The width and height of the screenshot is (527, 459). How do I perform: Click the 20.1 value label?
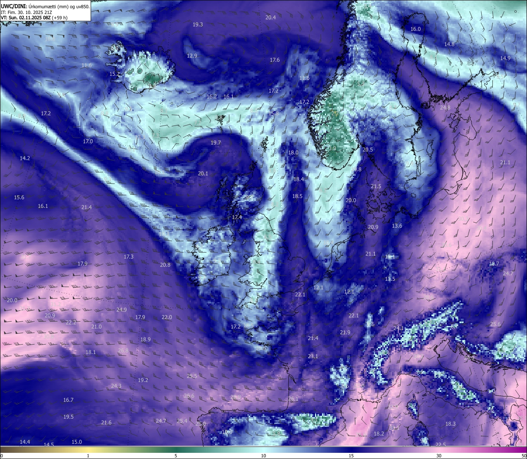203,174
